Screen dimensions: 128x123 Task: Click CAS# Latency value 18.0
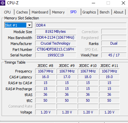(88, 77)
